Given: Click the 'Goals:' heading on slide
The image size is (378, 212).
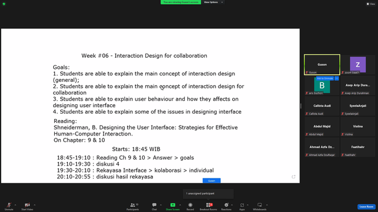Looking at the screenshot, I should click(x=61, y=67).
